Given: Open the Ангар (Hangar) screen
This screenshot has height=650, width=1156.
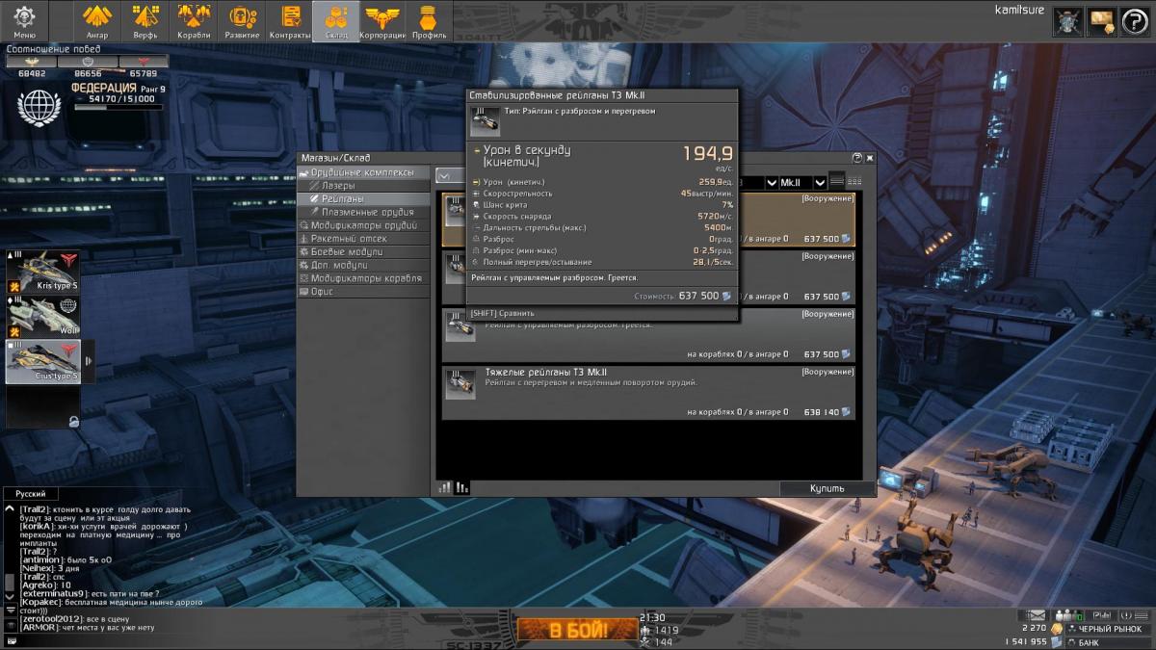Looking at the screenshot, I should (97, 21).
